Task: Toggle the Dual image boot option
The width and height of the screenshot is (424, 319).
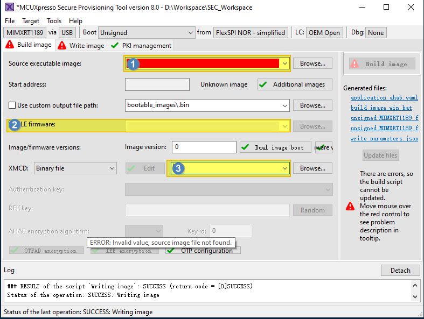Action: tap(275, 147)
